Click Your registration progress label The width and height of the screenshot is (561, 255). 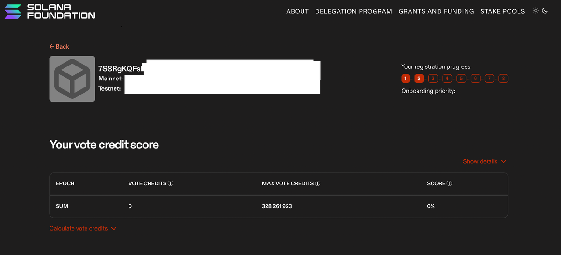coord(436,67)
